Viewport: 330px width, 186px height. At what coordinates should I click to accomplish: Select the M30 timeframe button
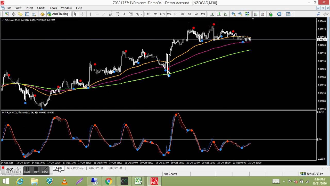(169, 14)
